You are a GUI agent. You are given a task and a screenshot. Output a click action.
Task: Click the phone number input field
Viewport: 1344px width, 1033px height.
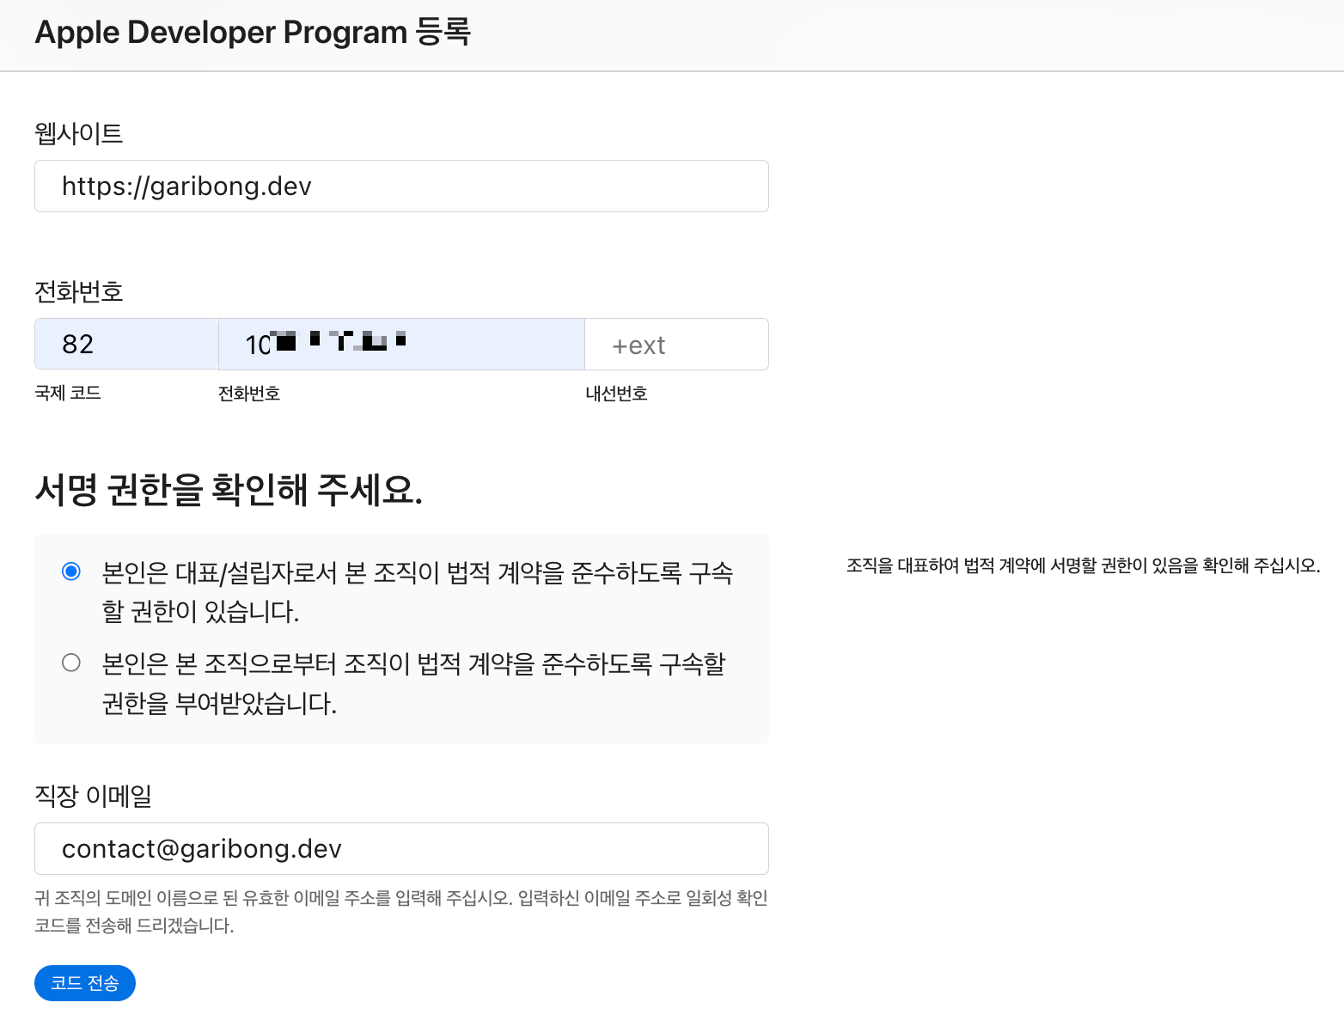401,344
